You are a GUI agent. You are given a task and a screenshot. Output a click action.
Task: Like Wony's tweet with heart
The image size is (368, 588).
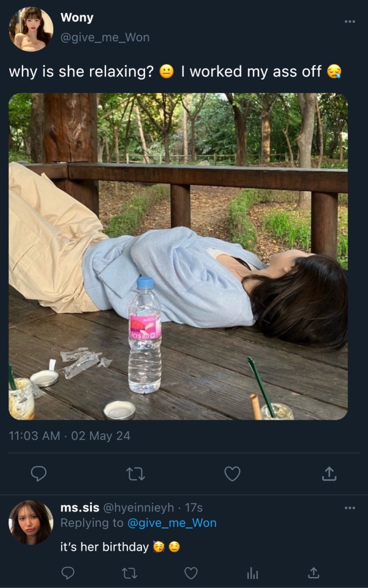(x=232, y=473)
